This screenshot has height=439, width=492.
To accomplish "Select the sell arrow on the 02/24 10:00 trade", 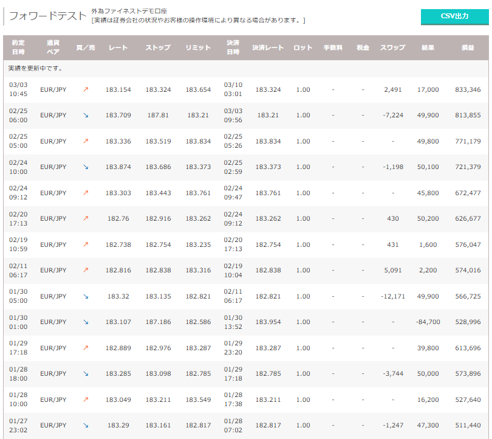I will click(x=86, y=167).
